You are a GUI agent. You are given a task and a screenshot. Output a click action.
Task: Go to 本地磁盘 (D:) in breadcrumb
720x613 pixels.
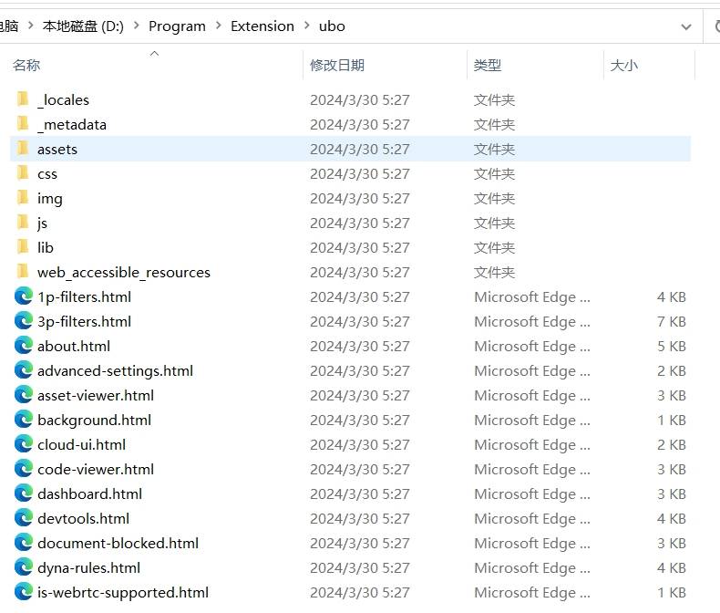83,26
